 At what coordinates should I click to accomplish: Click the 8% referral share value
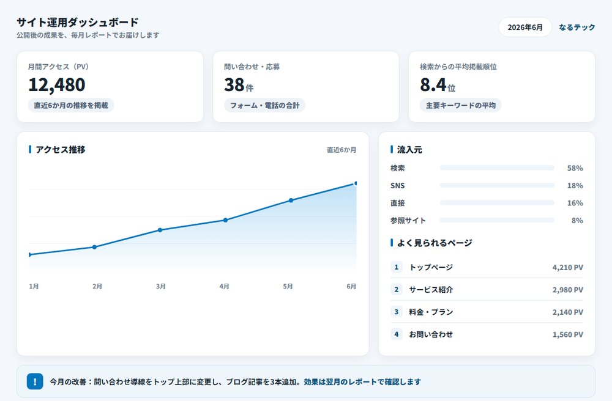(577, 221)
